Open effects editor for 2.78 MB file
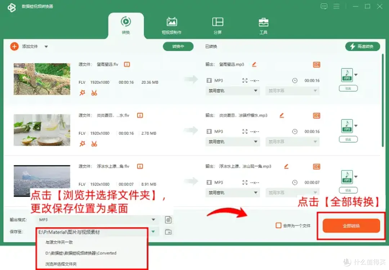The height and width of the screenshot is (270, 389). click(82, 144)
